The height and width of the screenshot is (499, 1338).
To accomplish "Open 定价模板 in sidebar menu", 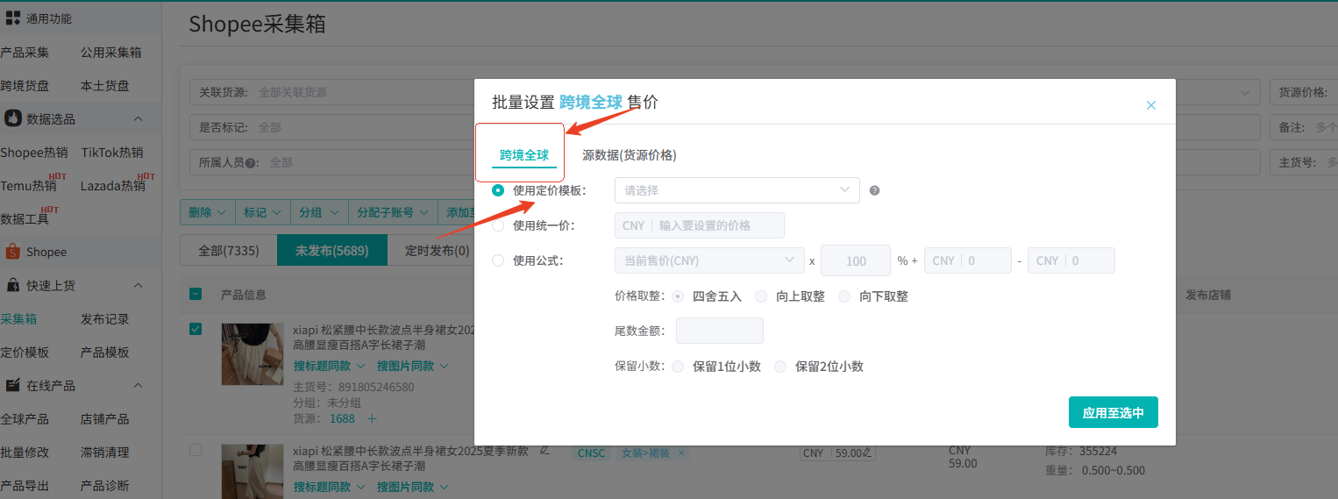I will pos(25,353).
